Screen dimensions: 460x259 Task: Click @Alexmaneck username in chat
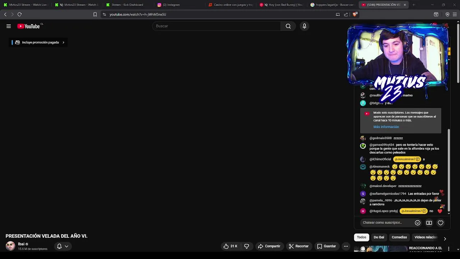coord(379,167)
